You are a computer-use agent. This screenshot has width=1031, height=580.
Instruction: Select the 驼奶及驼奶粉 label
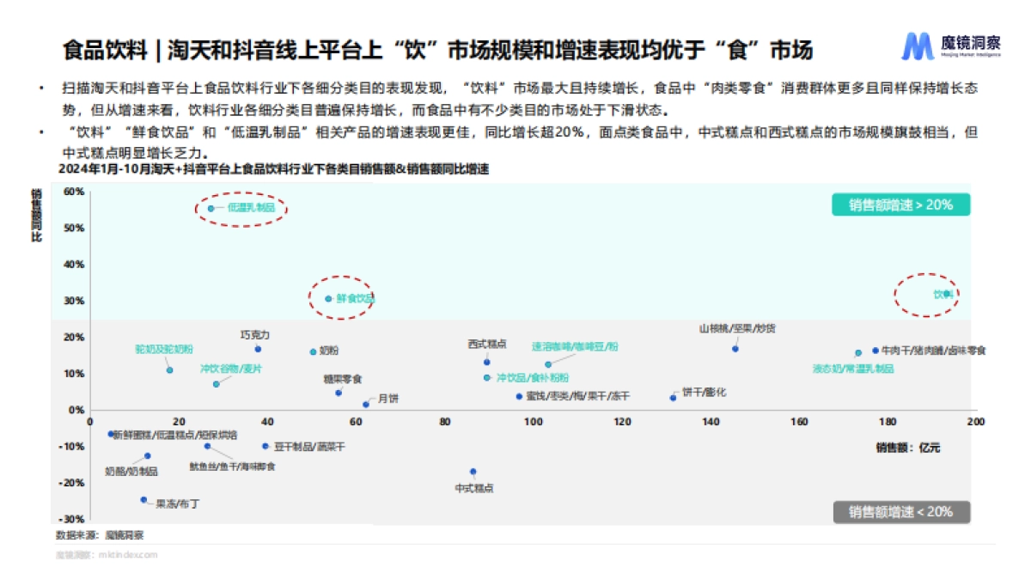coord(164,350)
